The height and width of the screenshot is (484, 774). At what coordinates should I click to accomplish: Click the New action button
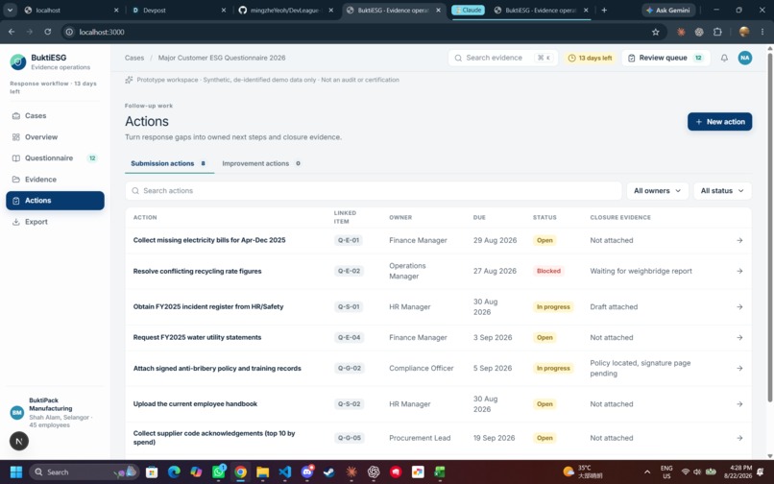pos(719,122)
